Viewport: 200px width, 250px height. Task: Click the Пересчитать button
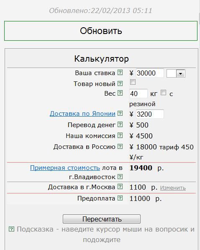click(102, 219)
